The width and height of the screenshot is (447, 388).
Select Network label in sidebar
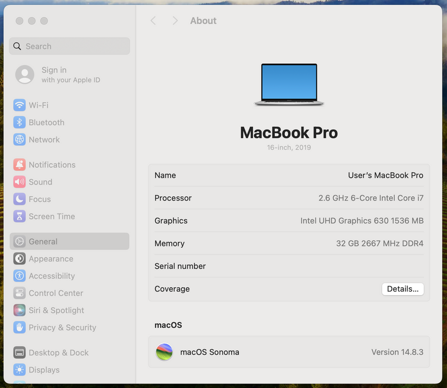pyautogui.click(x=44, y=140)
